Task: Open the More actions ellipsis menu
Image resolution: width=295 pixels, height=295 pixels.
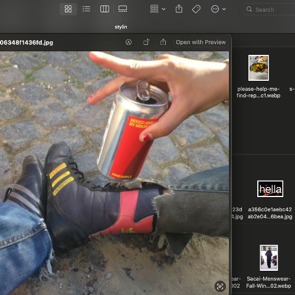Action: pyautogui.click(x=218, y=9)
